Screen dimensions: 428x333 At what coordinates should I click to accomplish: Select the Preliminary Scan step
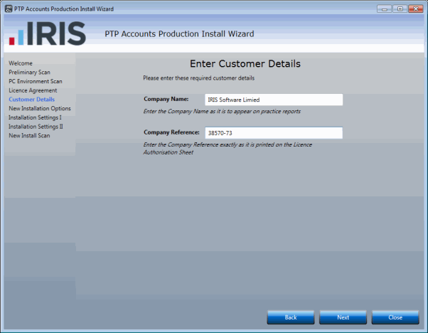pyautogui.click(x=29, y=72)
